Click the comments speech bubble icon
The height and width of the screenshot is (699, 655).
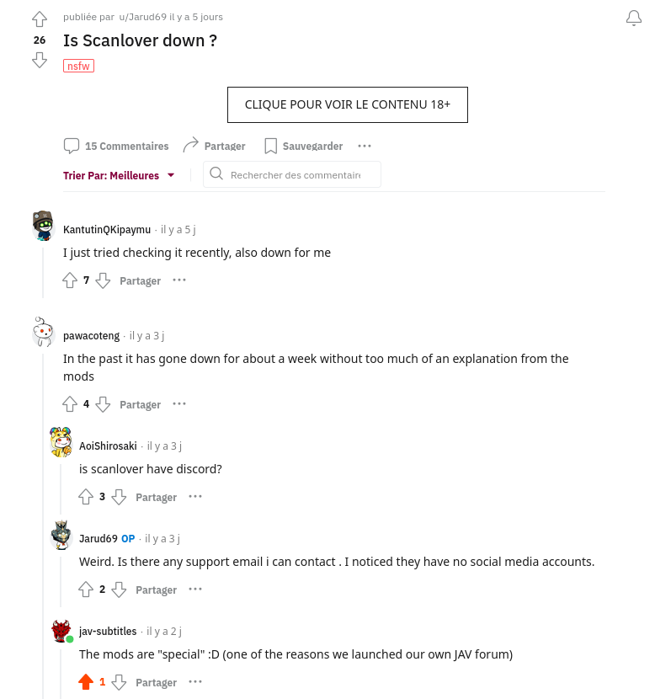(x=72, y=146)
